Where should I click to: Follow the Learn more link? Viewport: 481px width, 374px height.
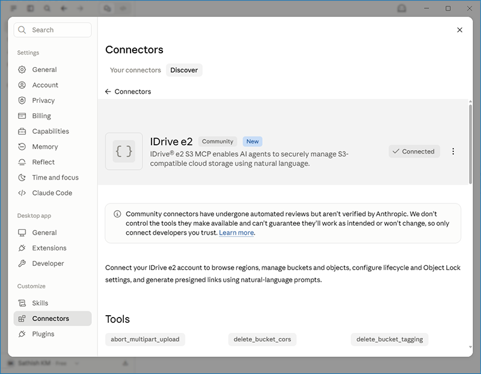[x=236, y=233]
